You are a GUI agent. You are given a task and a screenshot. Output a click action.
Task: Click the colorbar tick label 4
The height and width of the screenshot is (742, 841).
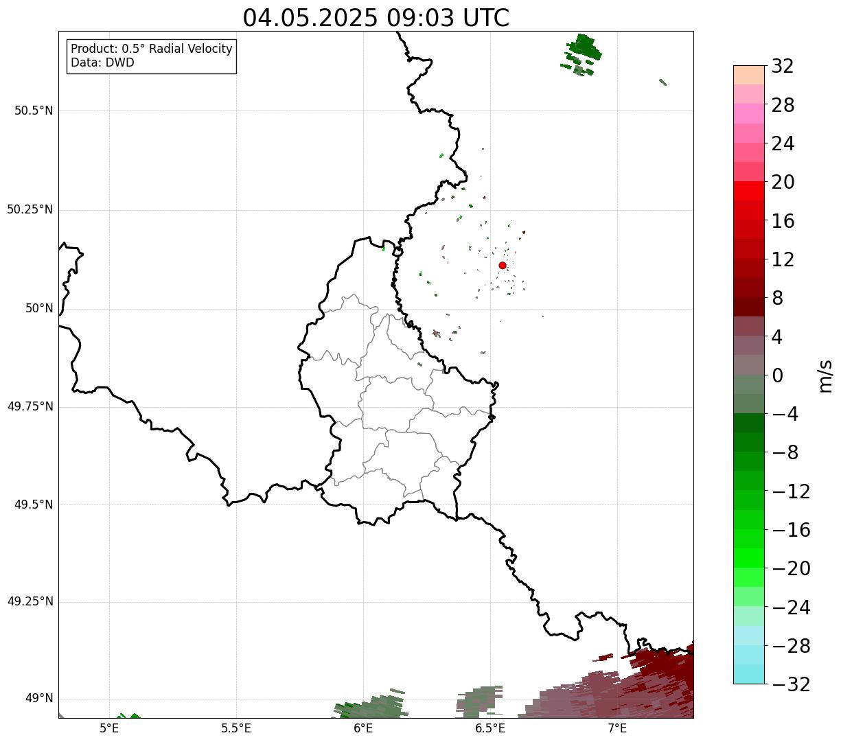pos(778,337)
